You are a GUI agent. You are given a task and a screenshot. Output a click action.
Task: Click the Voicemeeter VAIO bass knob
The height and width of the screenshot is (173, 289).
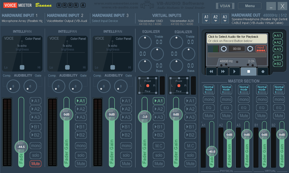145,65
